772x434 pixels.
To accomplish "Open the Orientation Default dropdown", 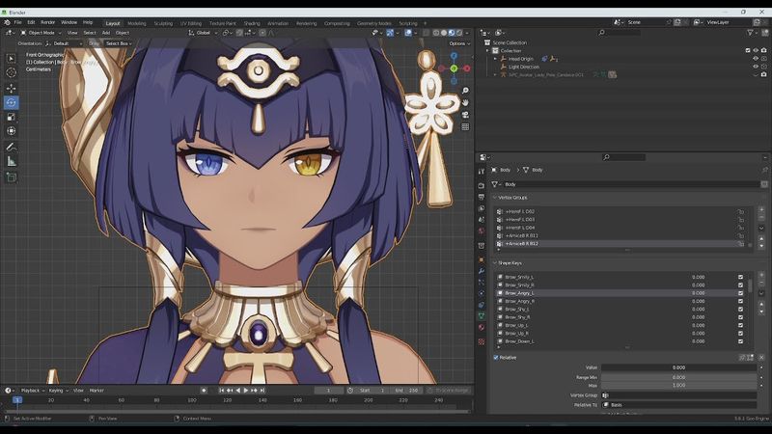I will pos(65,43).
